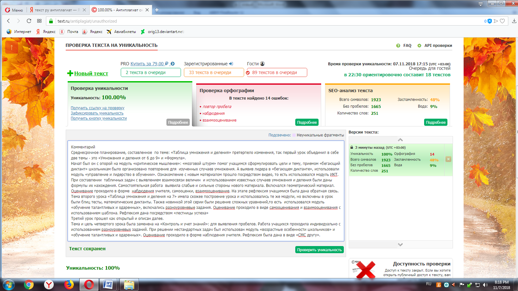Open a new browser tab with plus button
This screenshot has height=291, width=518.
[x=157, y=10]
